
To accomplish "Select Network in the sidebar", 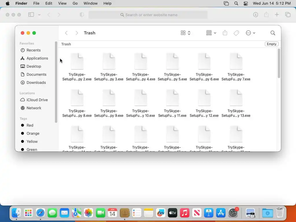I will 34,108.
